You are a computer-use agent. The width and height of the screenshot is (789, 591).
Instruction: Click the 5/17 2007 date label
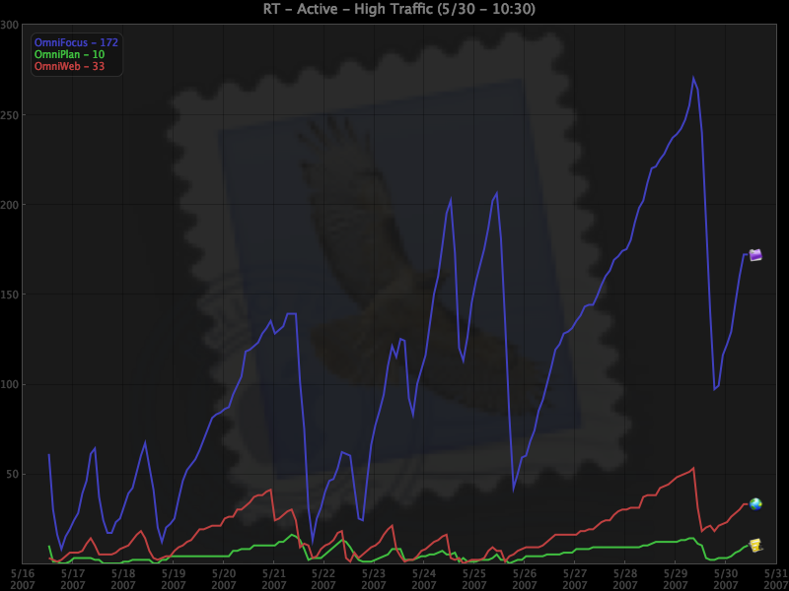pyautogui.click(x=73, y=579)
